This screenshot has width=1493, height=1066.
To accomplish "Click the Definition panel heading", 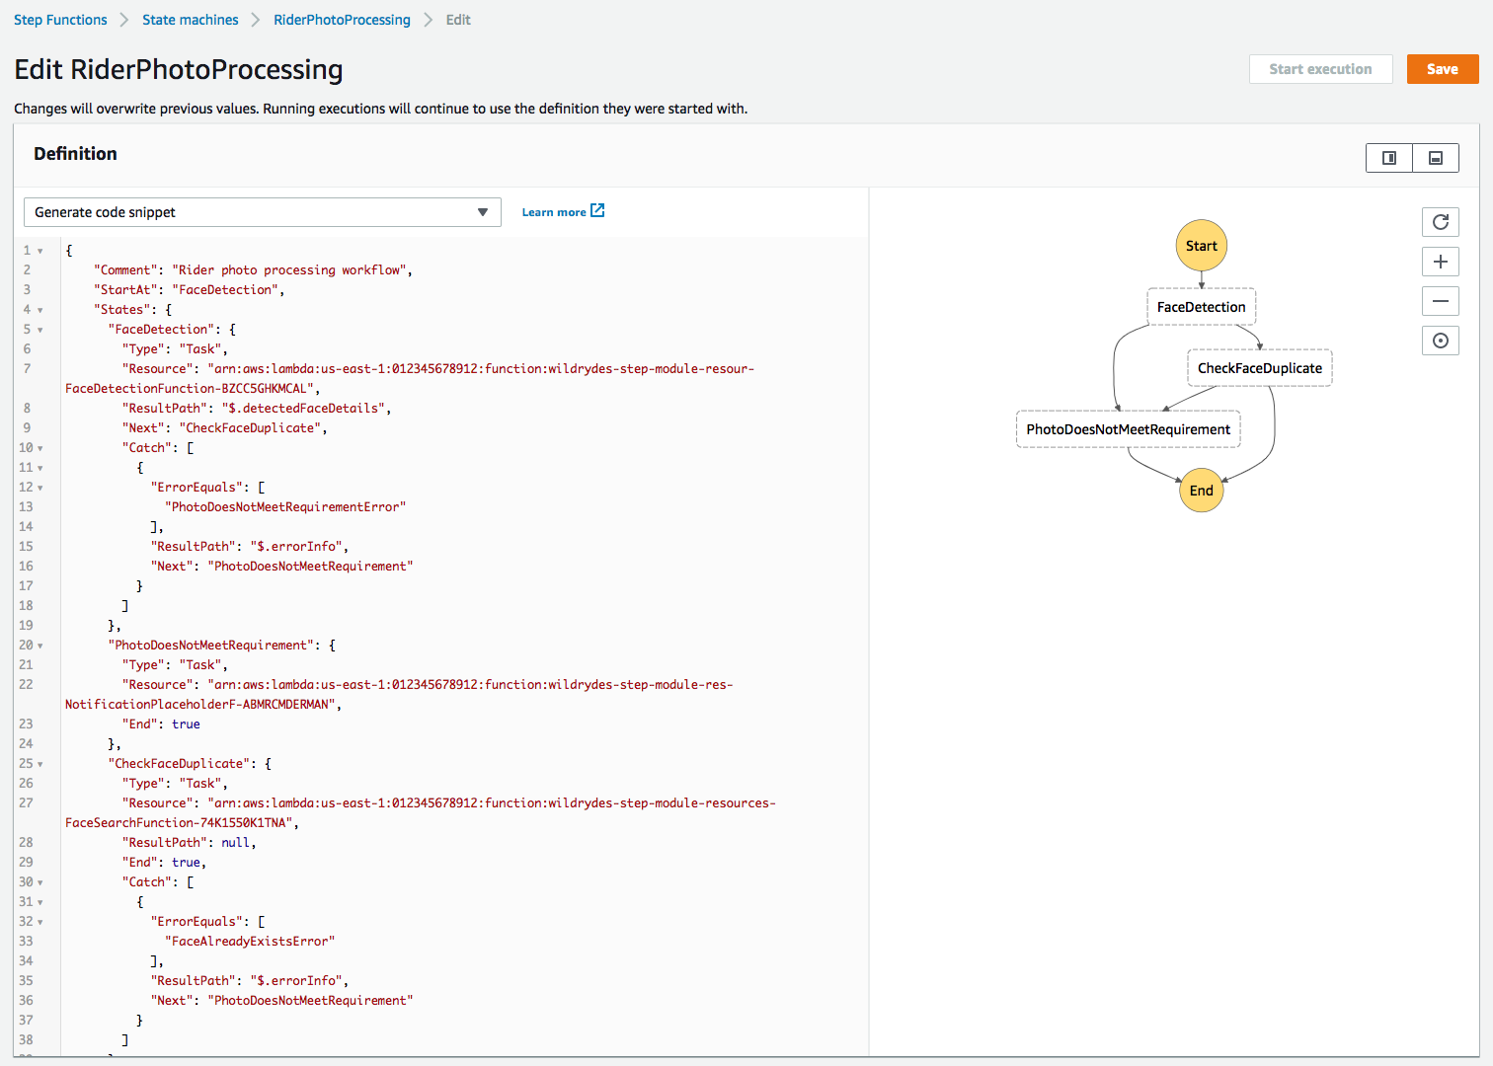I will pos(75,154).
